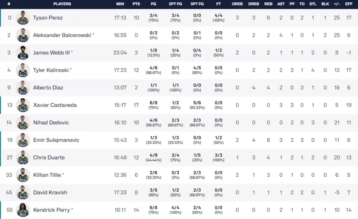Click the EFF column header
The image size is (358, 219).
349,4
